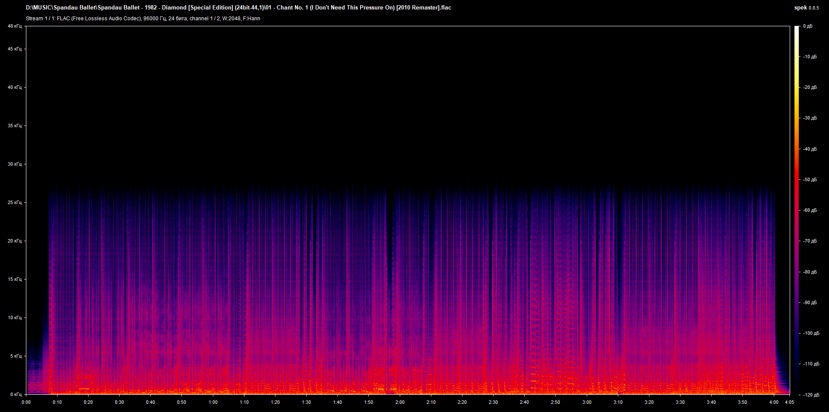Click the 3:00 timeline label
Screen dimensions: 829x412
tap(587, 402)
